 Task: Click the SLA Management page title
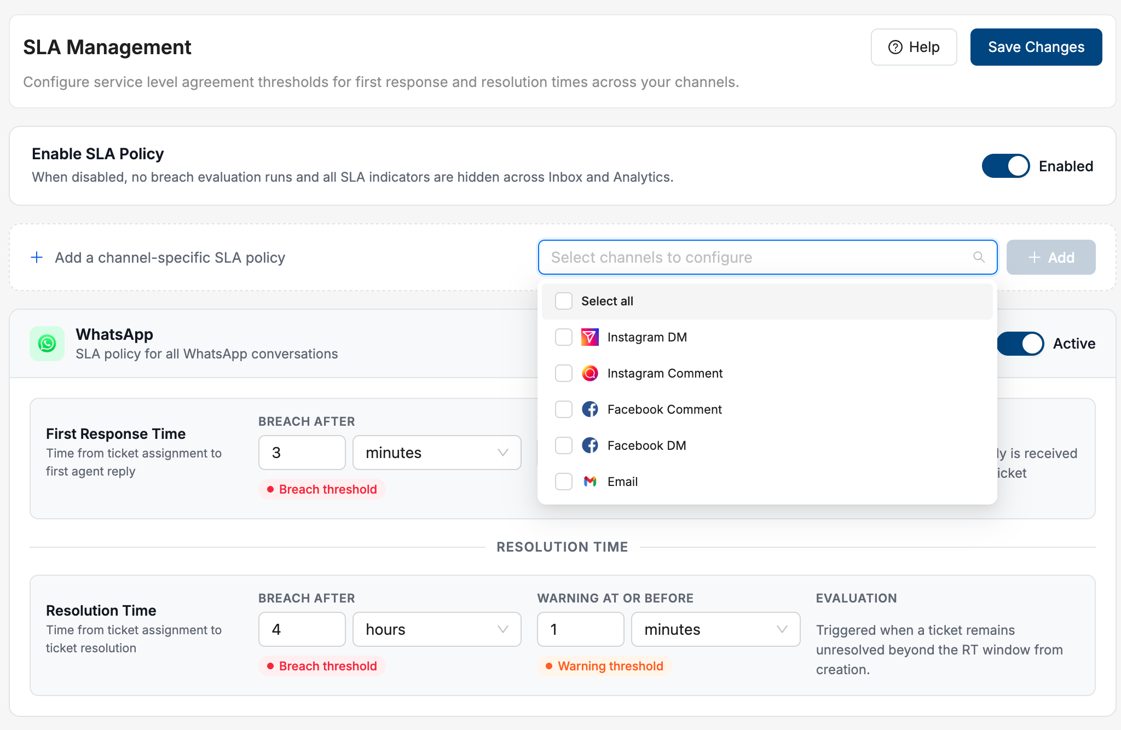(107, 47)
